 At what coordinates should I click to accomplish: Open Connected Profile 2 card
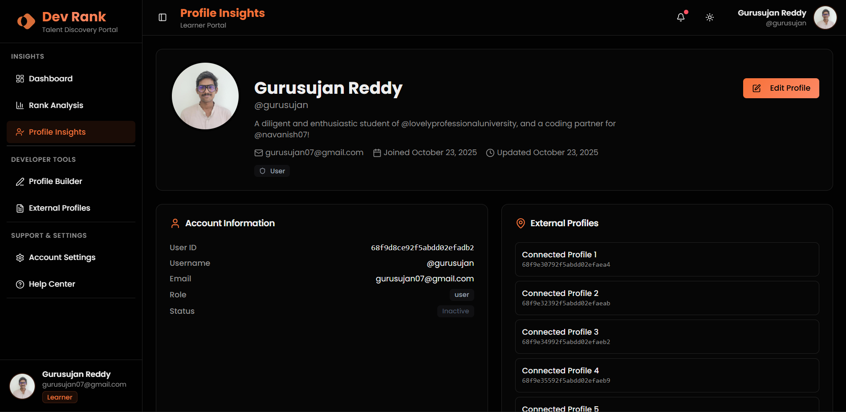[x=667, y=298]
